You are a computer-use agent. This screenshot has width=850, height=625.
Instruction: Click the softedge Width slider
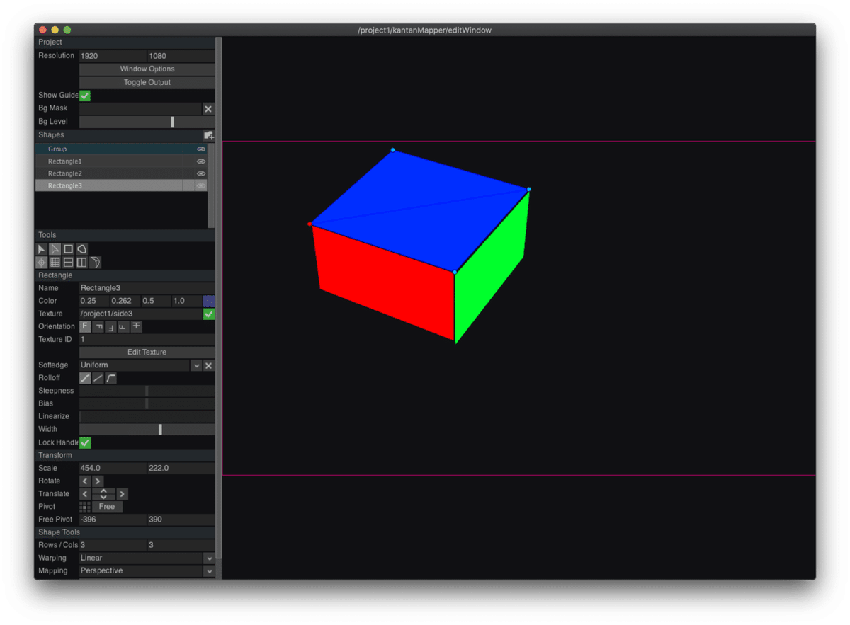(x=147, y=430)
